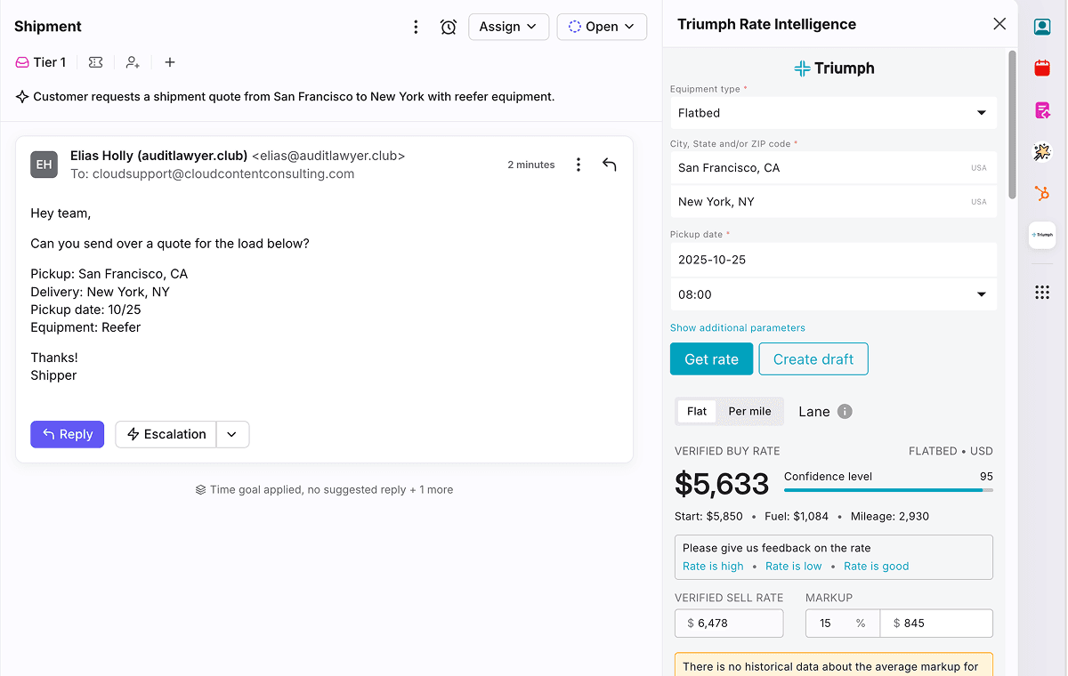Image resolution: width=1068 pixels, height=676 pixels.
Task: Open the Assign dropdown
Action: (508, 27)
